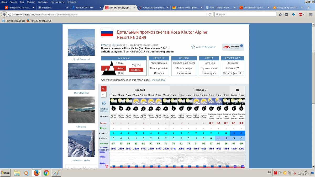315x177 pixels.
Task: Click the star icon beside Add to MySnow
Action: click(x=193, y=47)
